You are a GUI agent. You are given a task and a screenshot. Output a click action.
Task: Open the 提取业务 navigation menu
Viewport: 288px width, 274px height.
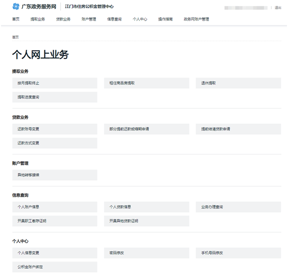[38, 19]
